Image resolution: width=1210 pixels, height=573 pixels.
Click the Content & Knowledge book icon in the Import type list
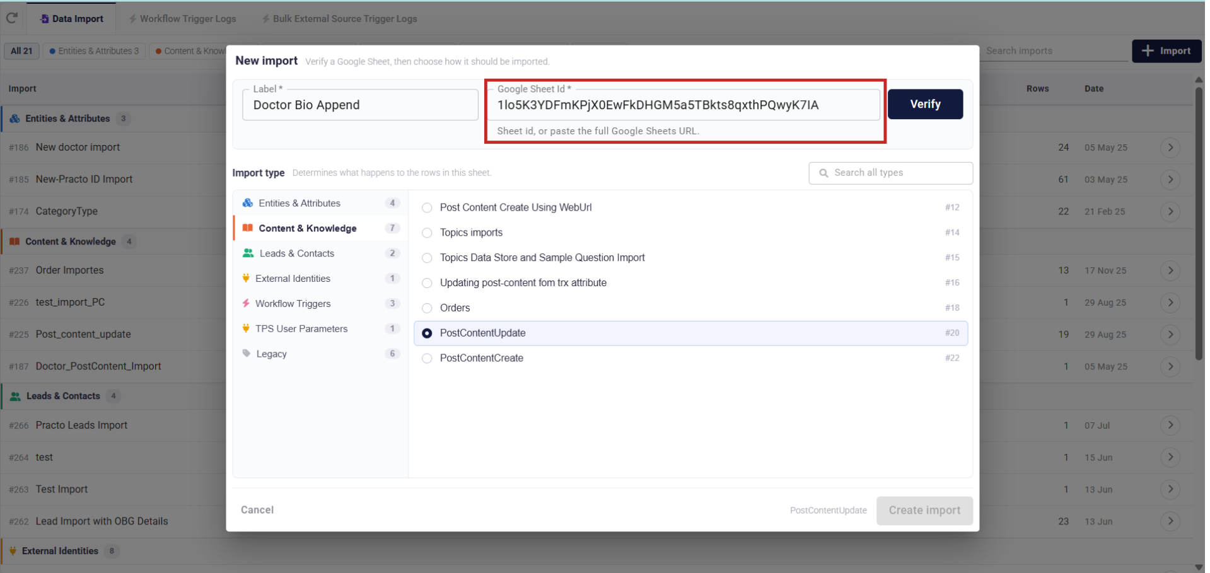click(248, 228)
